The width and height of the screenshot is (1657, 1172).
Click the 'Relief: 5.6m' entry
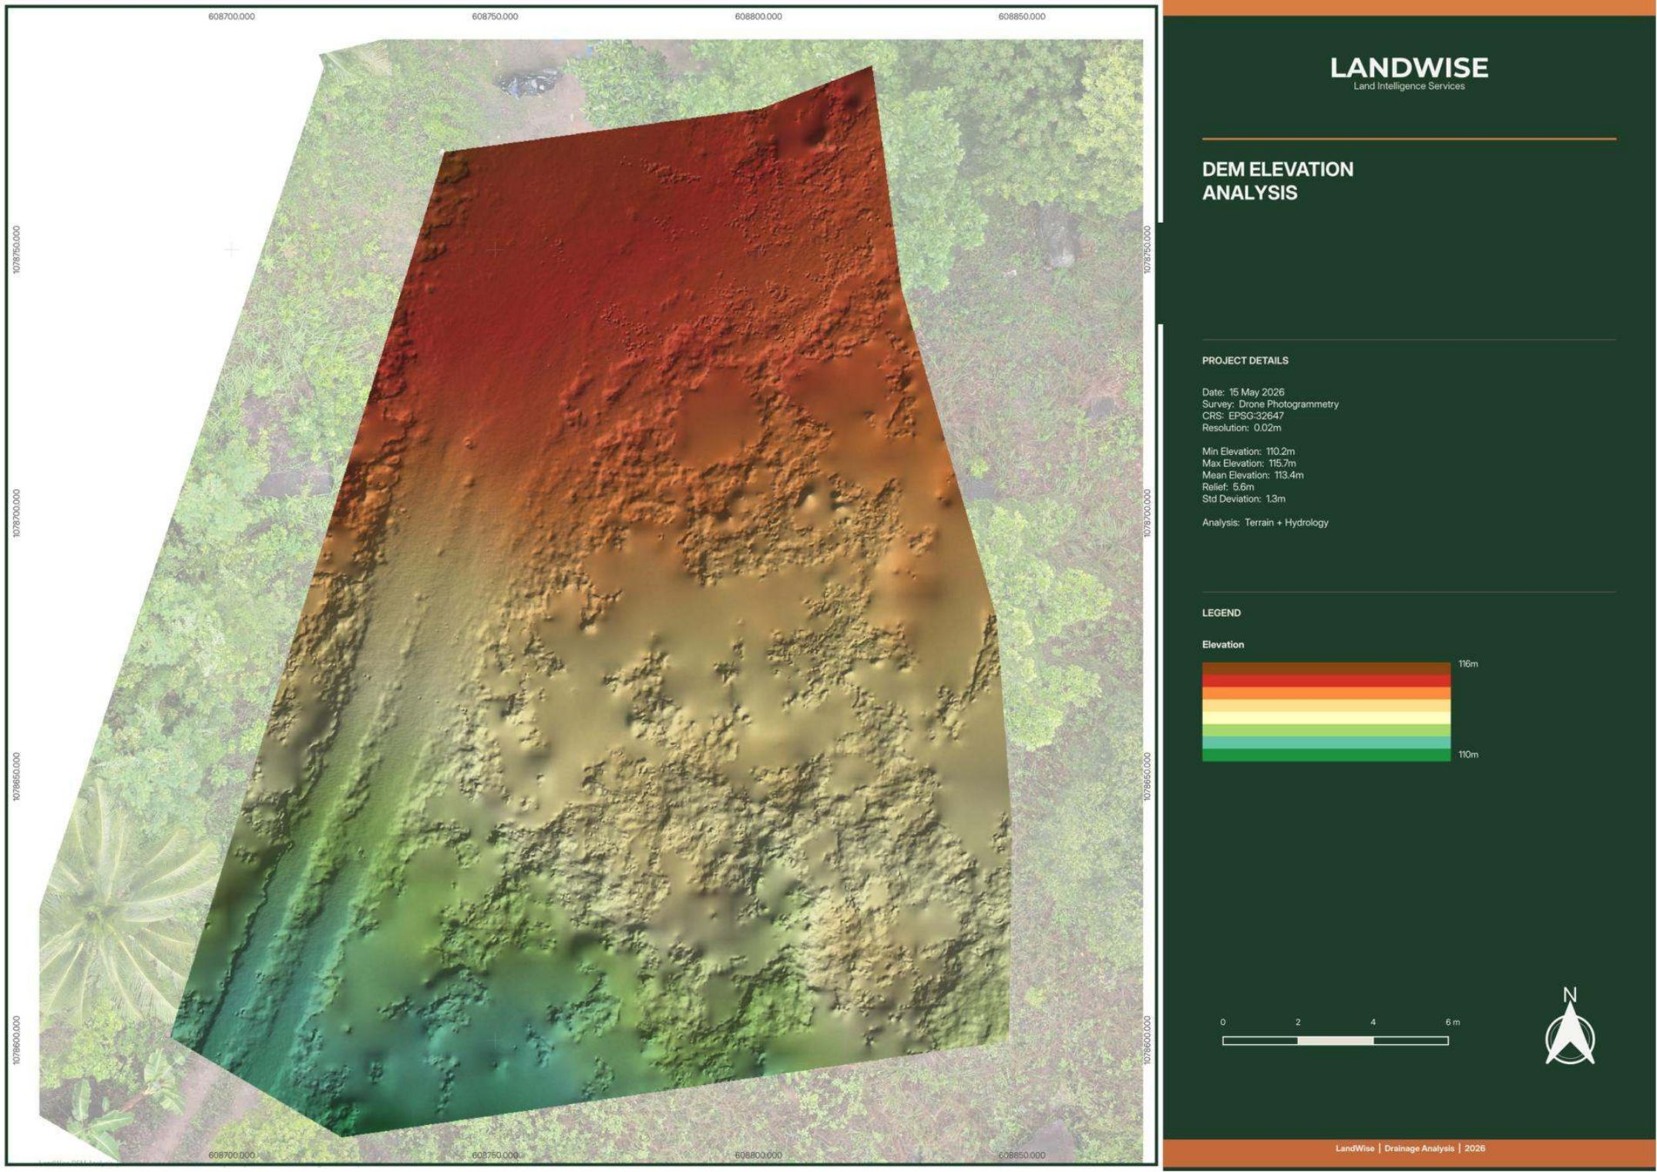tap(1228, 487)
